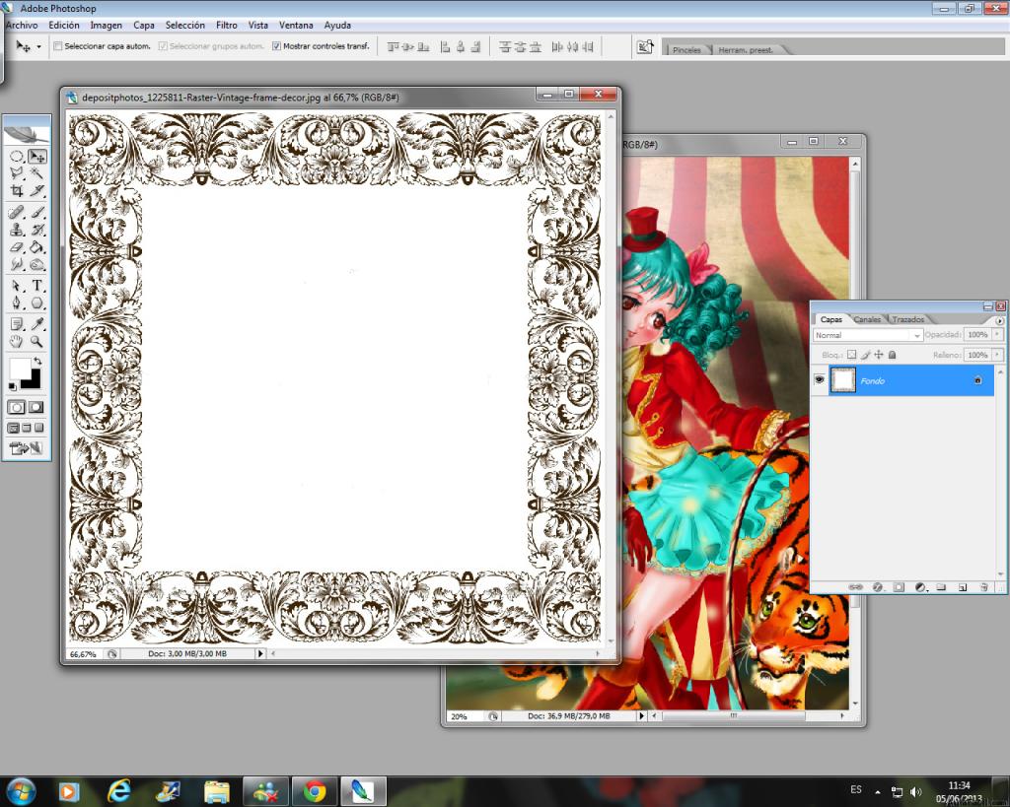Screen dimensions: 1010x807
Task: Select the Slice tool
Action: tap(37, 191)
